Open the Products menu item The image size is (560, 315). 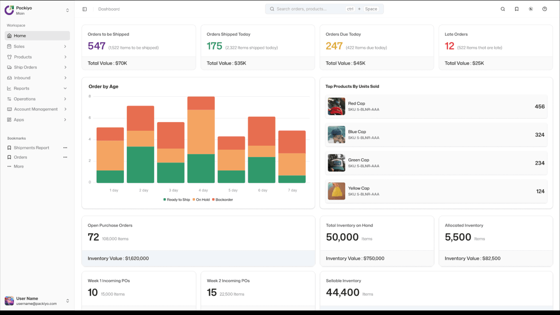(37, 57)
